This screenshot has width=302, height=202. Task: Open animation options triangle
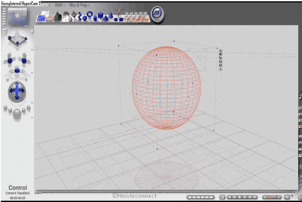coord(292,196)
